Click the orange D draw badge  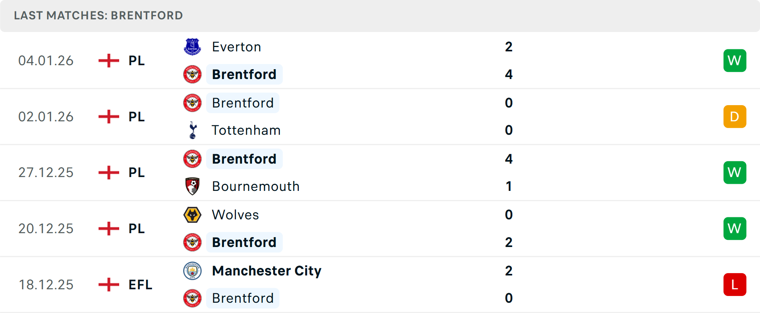[735, 117]
